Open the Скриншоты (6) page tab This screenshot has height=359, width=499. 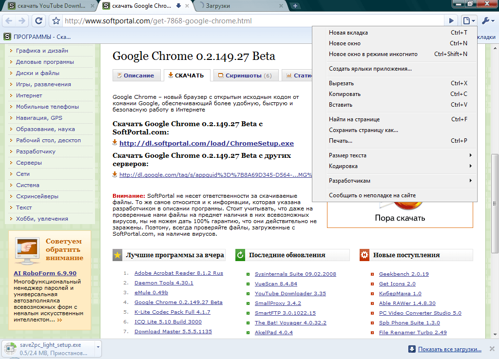pos(246,76)
